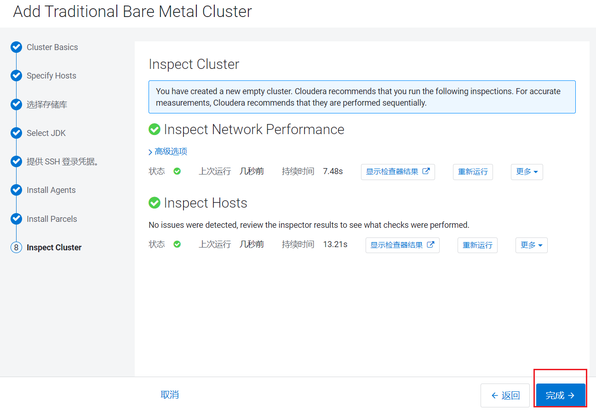Go to Specify Hosts wizard step
The height and width of the screenshot is (412, 596).
point(52,76)
